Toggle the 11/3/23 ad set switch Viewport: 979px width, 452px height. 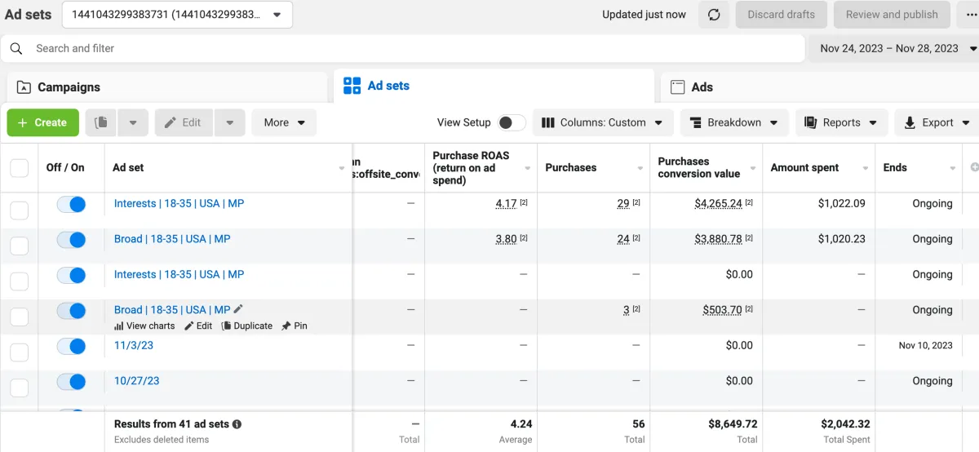pos(71,346)
